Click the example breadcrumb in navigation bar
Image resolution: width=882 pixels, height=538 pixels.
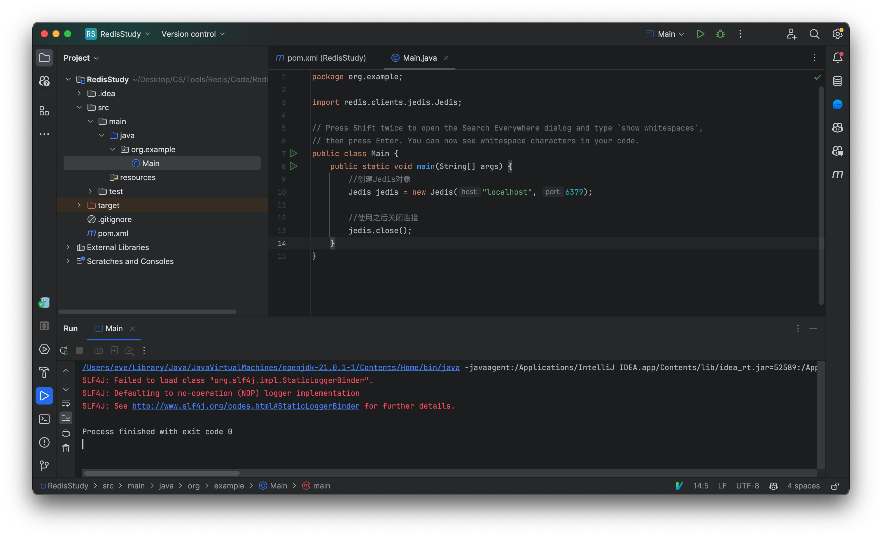[x=229, y=486]
